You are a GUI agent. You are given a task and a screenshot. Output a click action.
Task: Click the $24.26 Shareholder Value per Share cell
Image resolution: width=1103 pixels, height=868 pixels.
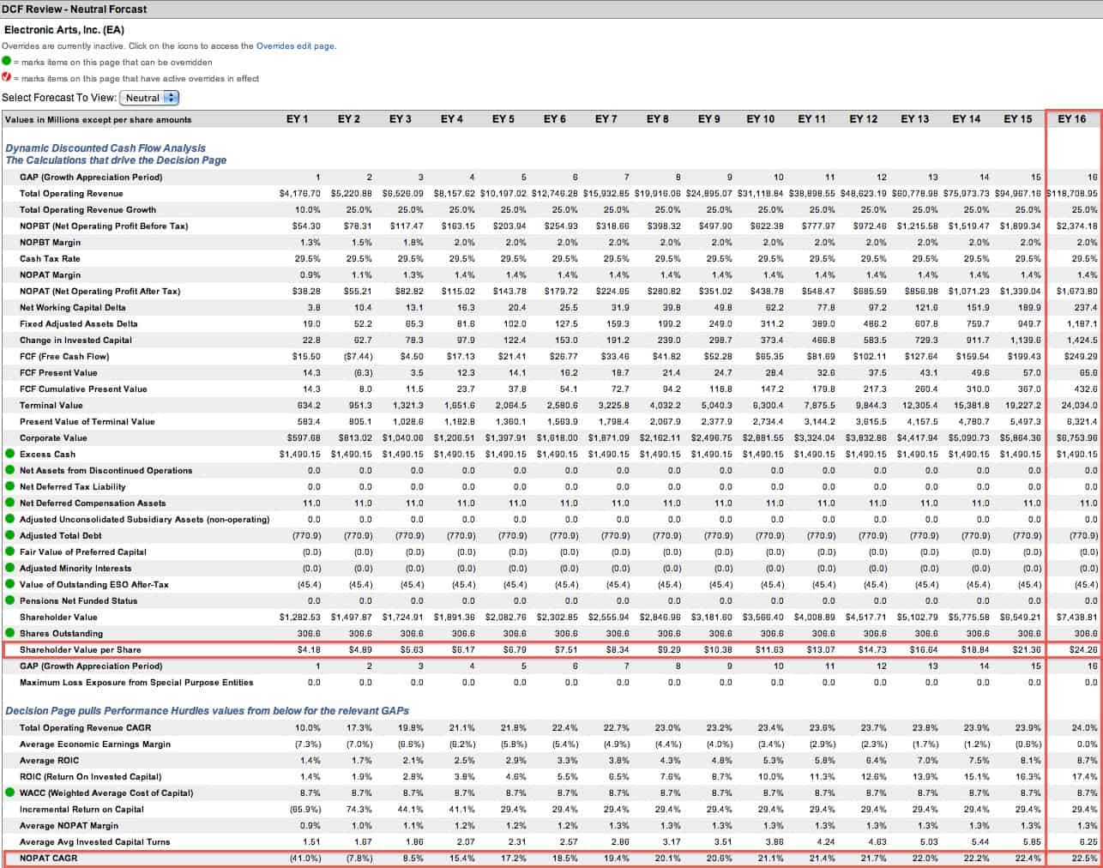(x=1083, y=649)
